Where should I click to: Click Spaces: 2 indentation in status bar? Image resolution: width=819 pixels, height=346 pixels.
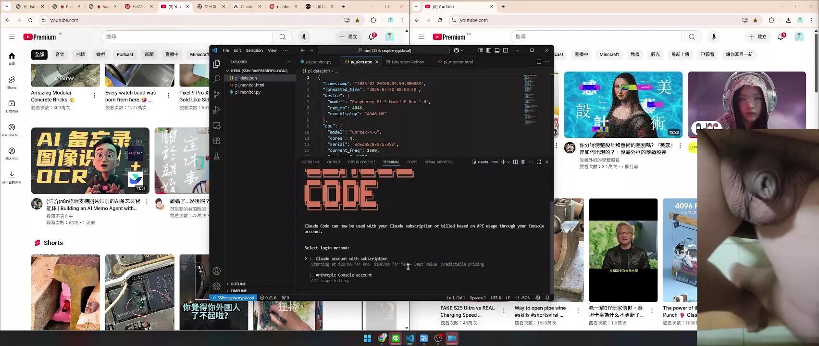[477, 297]
